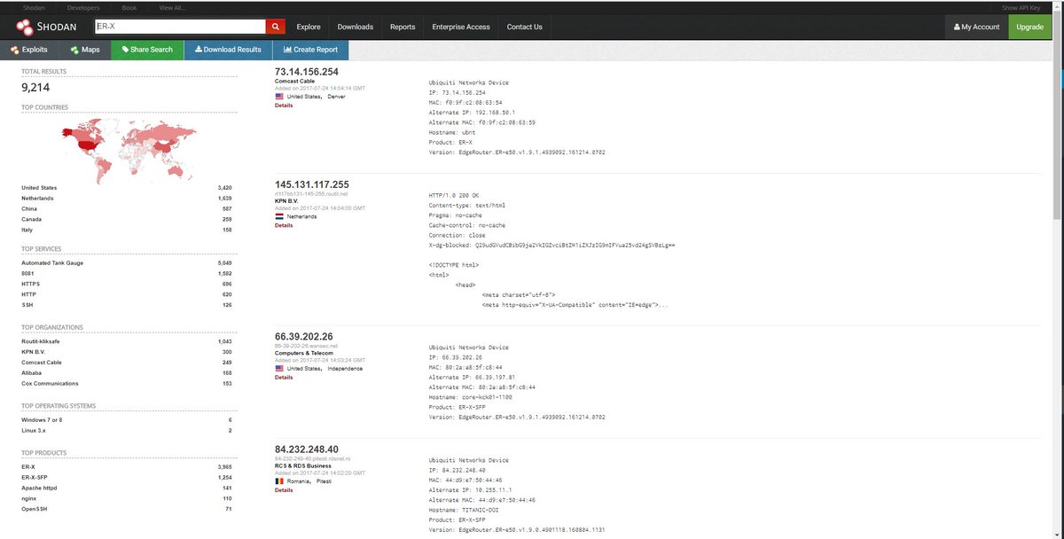Screen dimensions: 1064x539
Task: Show API Key link
Action: [1021, 7]
